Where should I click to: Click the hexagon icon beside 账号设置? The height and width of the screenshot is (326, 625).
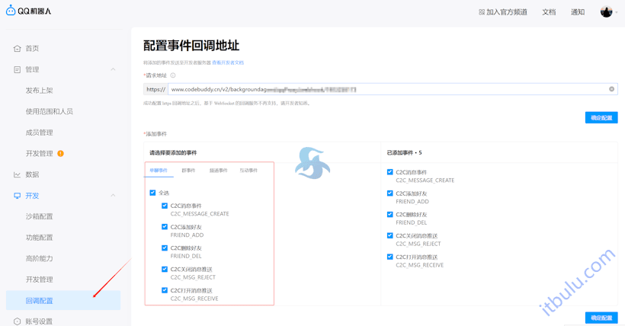pos(17,321)
